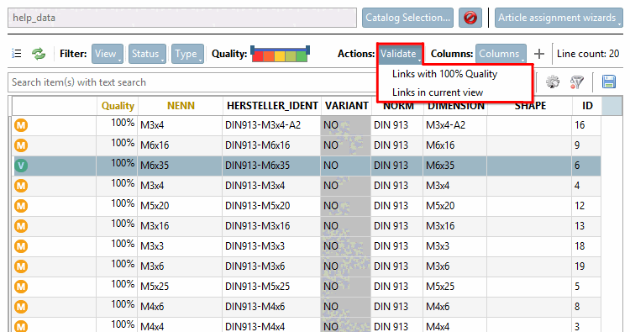Open the Type filter dropdown

pyautogui.click(x=187, y=54)
